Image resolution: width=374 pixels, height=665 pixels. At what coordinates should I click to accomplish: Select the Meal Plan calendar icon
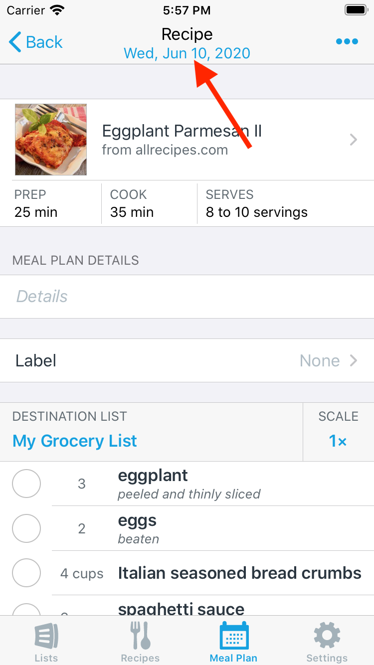(x=234, y=636)
